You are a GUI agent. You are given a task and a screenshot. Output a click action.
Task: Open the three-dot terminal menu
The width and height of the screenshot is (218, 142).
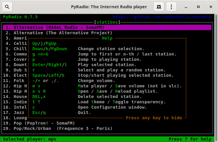[x=171, y=7]
